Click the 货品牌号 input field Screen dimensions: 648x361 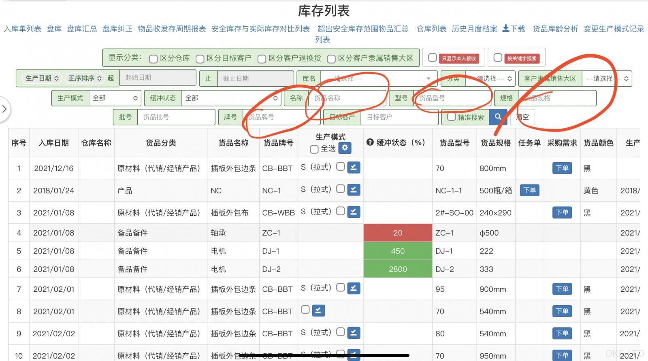[x=281, y=117]
